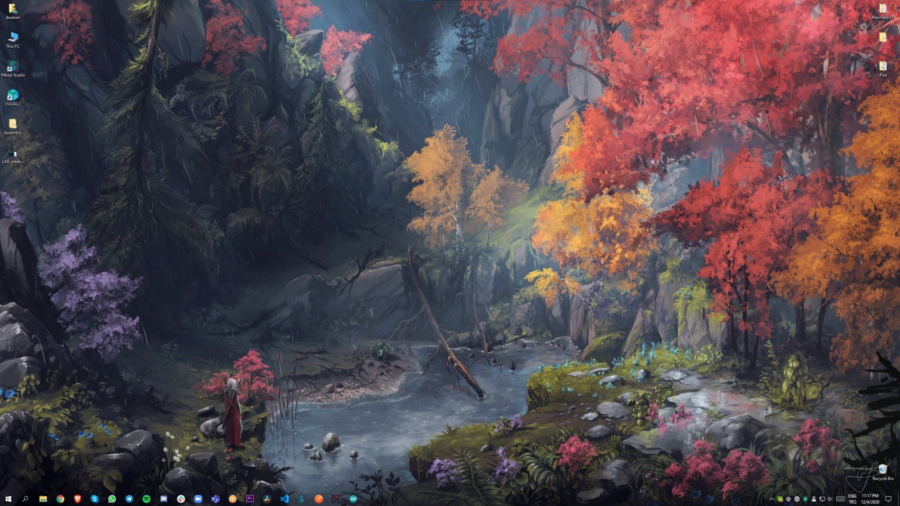Viewport: 900px width, 506px height.
Task: Open the Windows Start menu
Action: click(8, 499)
